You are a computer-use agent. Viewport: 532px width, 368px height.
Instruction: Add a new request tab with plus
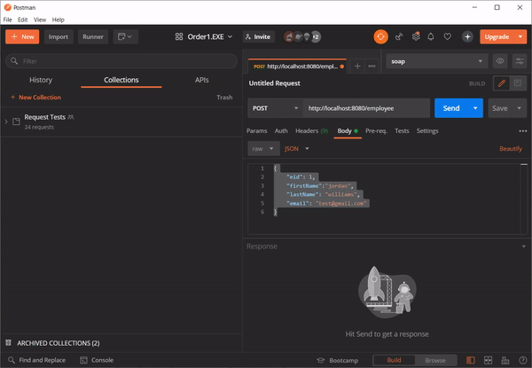point(357,67)
